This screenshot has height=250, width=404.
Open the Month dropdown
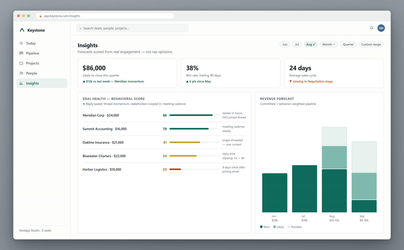[x=329, y=44]
